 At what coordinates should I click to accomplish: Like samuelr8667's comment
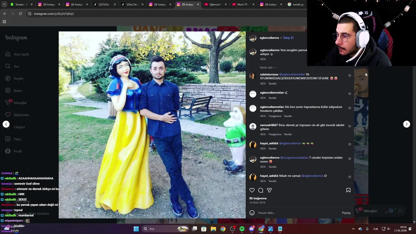coord(350,126)
